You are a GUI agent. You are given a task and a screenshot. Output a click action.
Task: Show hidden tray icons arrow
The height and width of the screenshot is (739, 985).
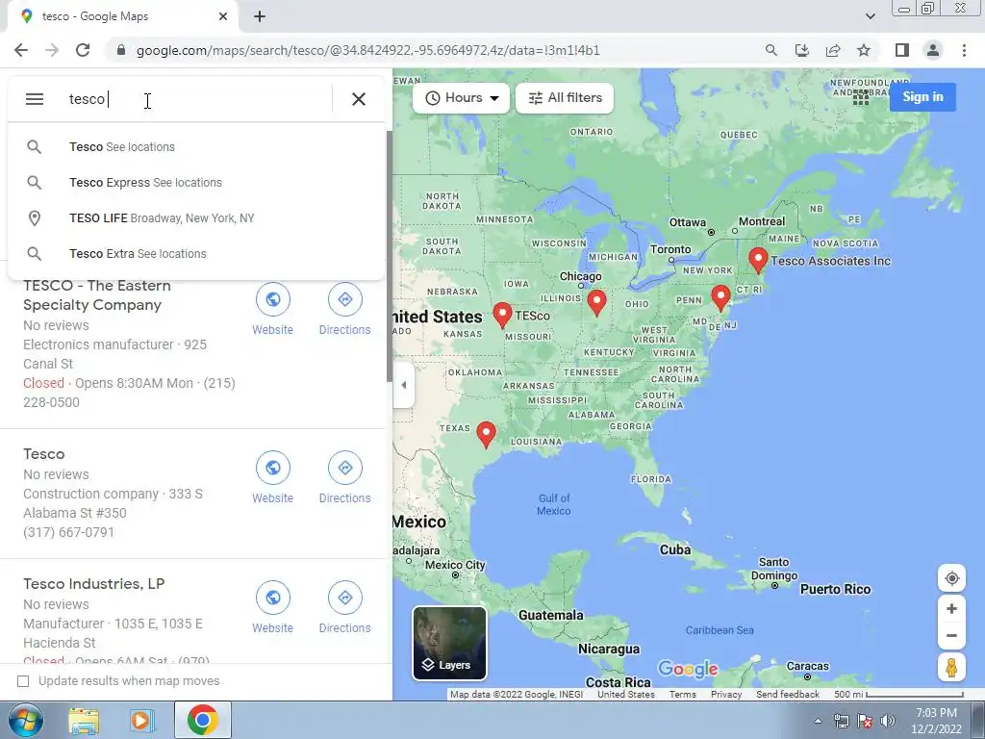coord(818,721)
